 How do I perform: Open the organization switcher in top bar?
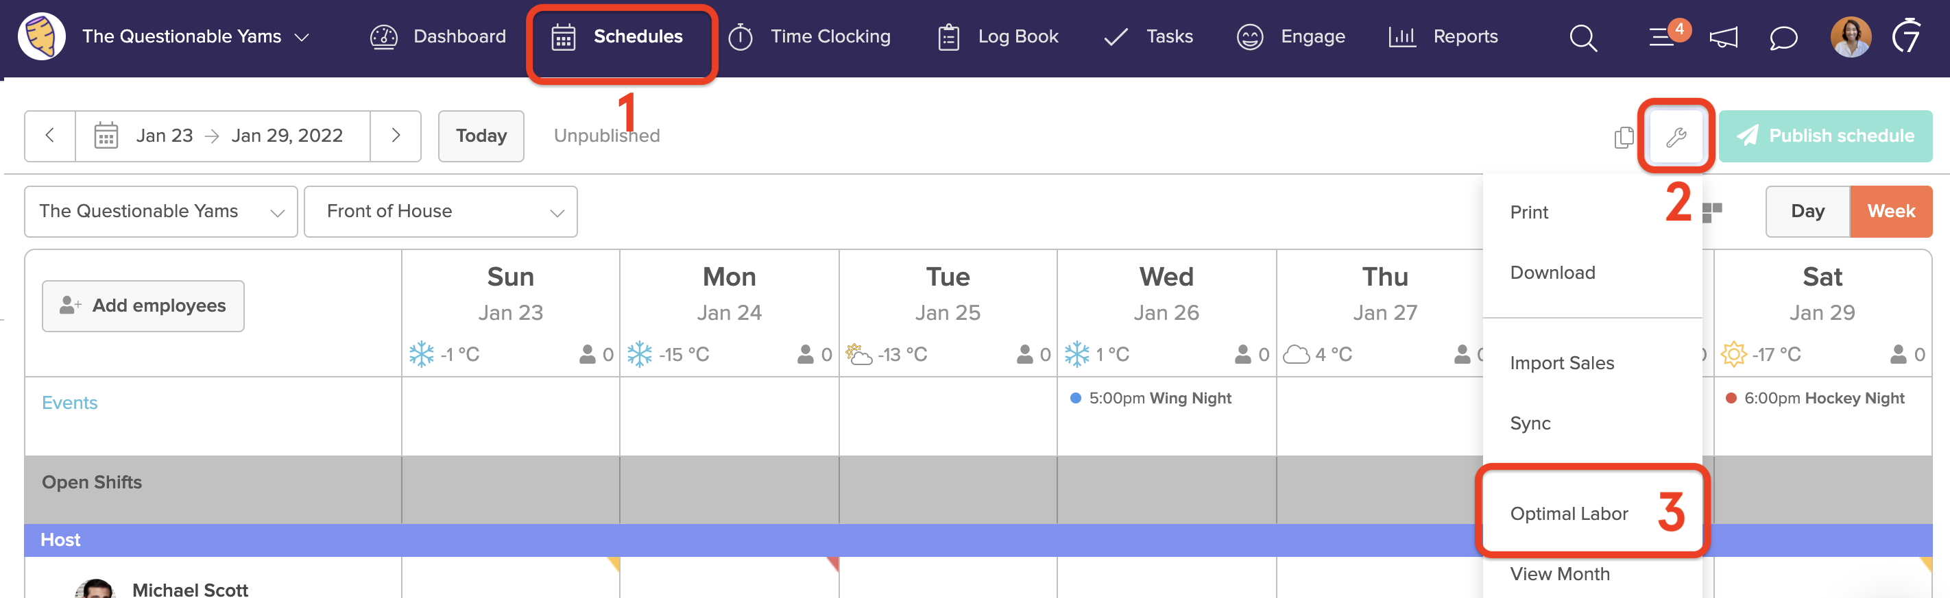click(195, 37)
